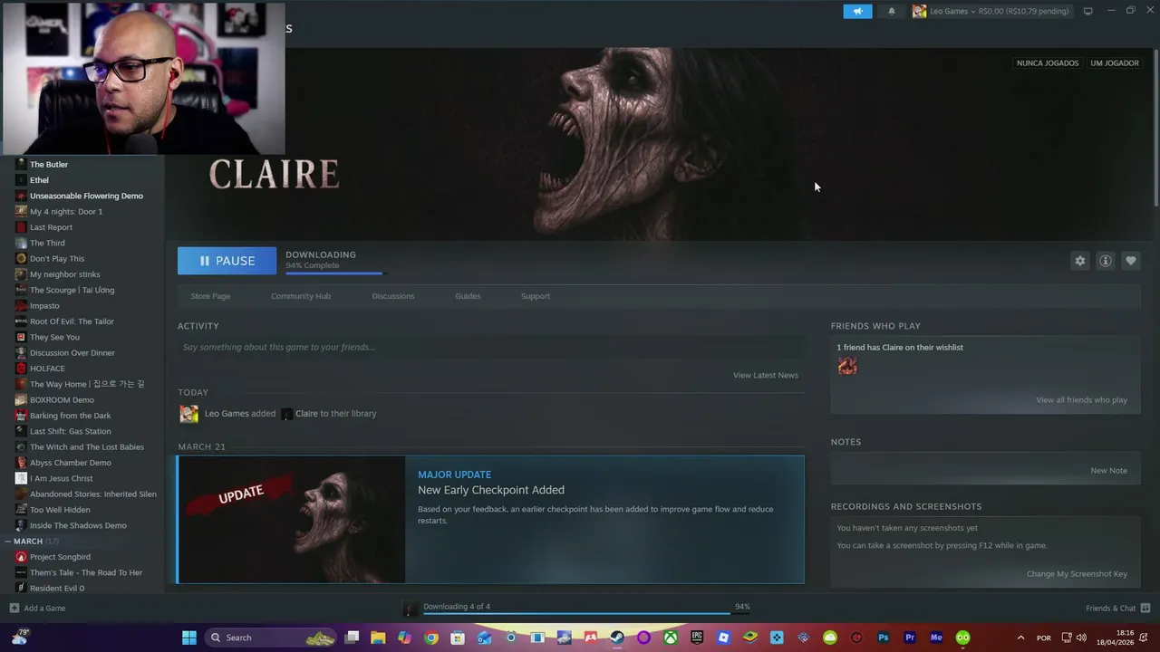Open the Guides tab
This screenshot has width=1160, height=652.
[468, 296]
